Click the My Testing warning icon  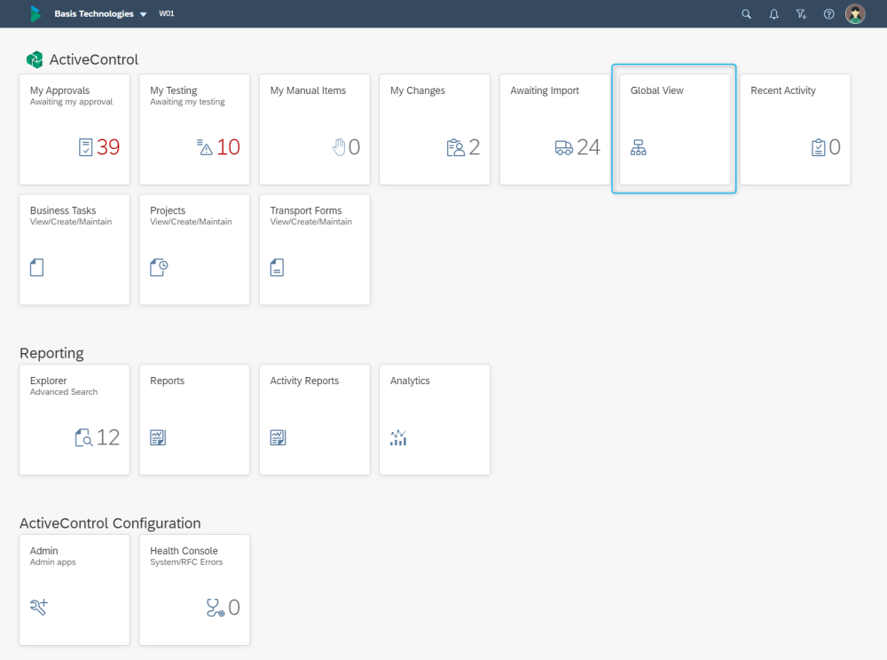[204, 147]
